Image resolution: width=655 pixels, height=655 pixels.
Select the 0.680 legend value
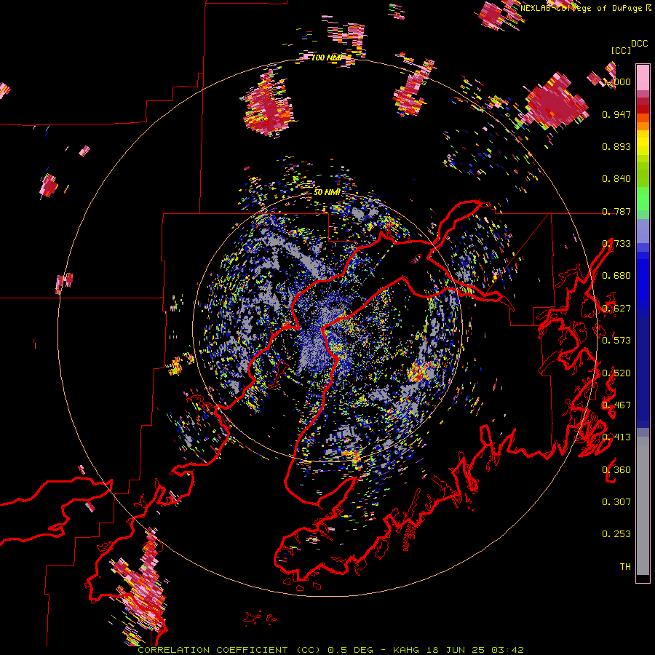pyautogui.click(x=616, y=276)
